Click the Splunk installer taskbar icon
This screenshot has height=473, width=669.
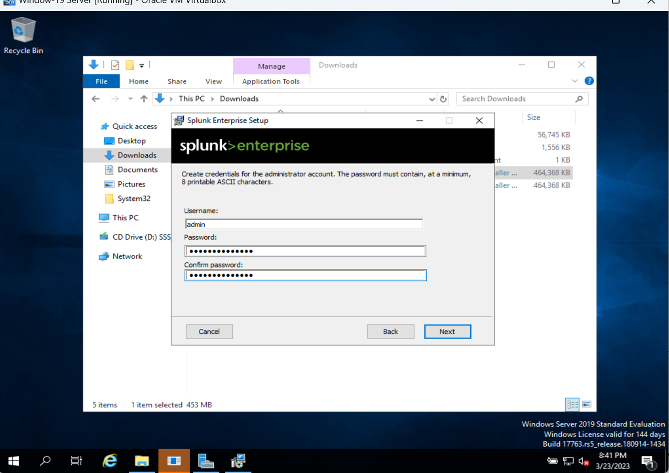pyautogui.click(x=238, y=460)
